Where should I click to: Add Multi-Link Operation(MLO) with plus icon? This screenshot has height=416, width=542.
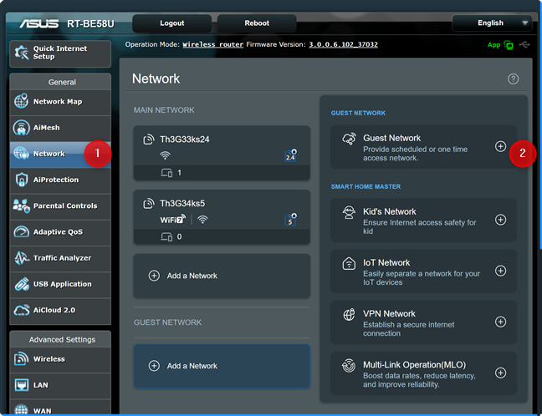(500, 373)
